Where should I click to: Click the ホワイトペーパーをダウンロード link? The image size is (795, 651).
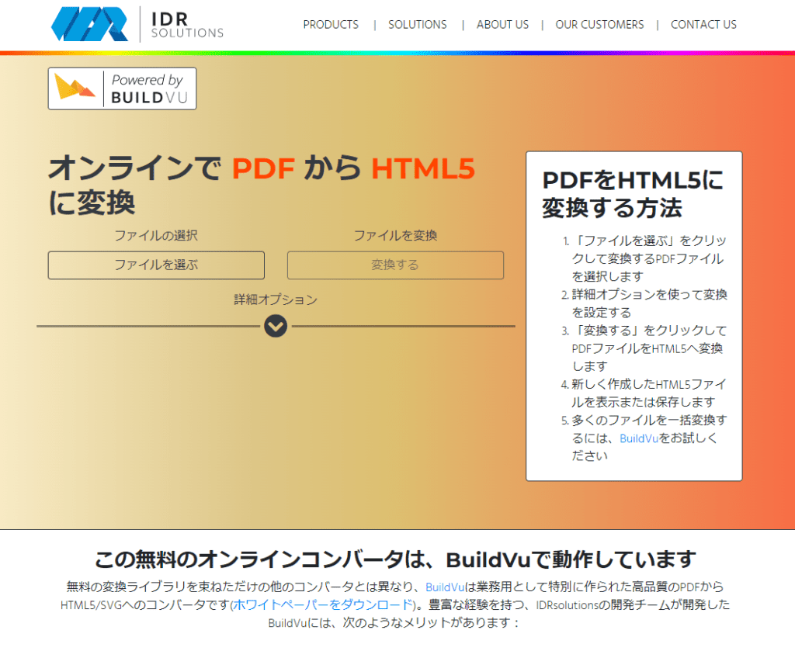point(323,605)
